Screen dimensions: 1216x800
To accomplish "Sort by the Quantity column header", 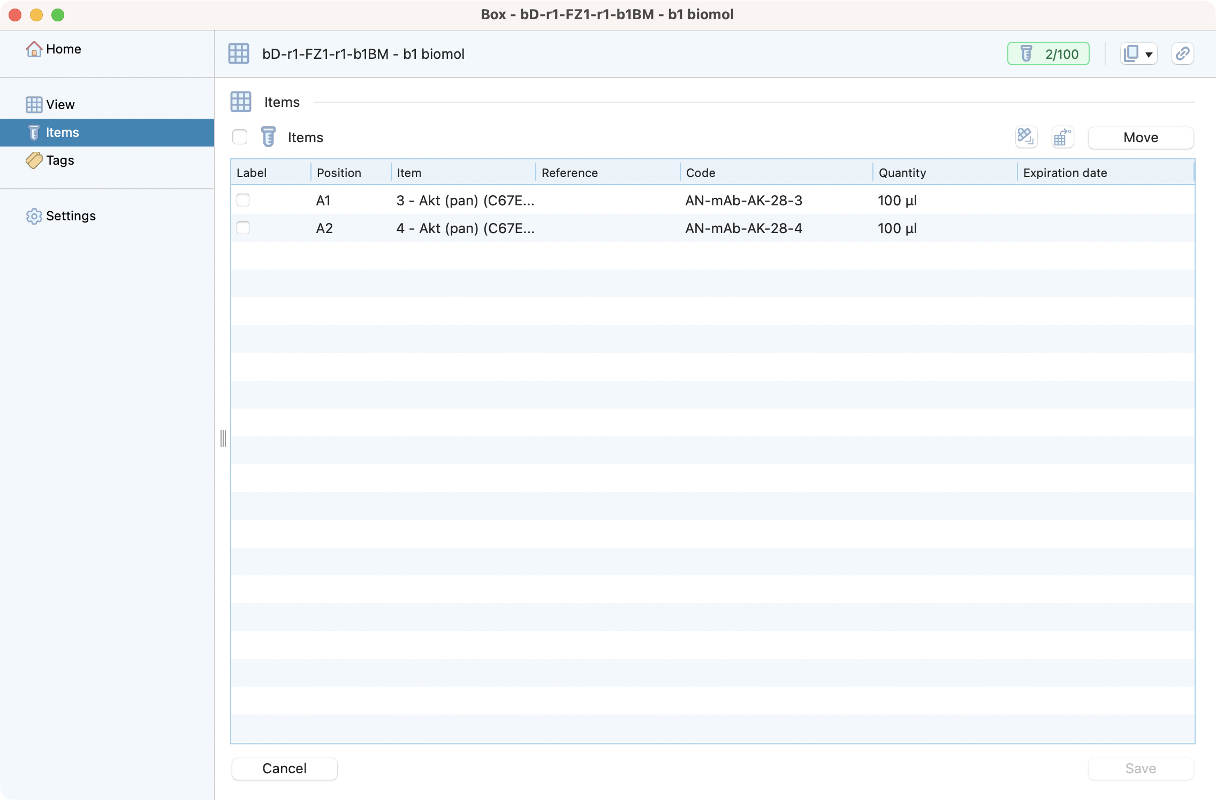I will pos(902,173).
